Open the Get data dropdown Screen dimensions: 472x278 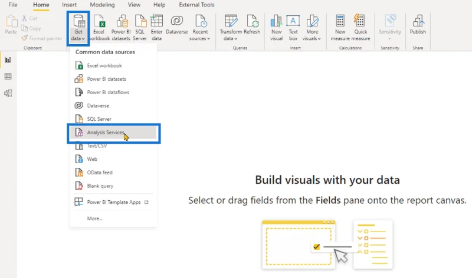78,28
